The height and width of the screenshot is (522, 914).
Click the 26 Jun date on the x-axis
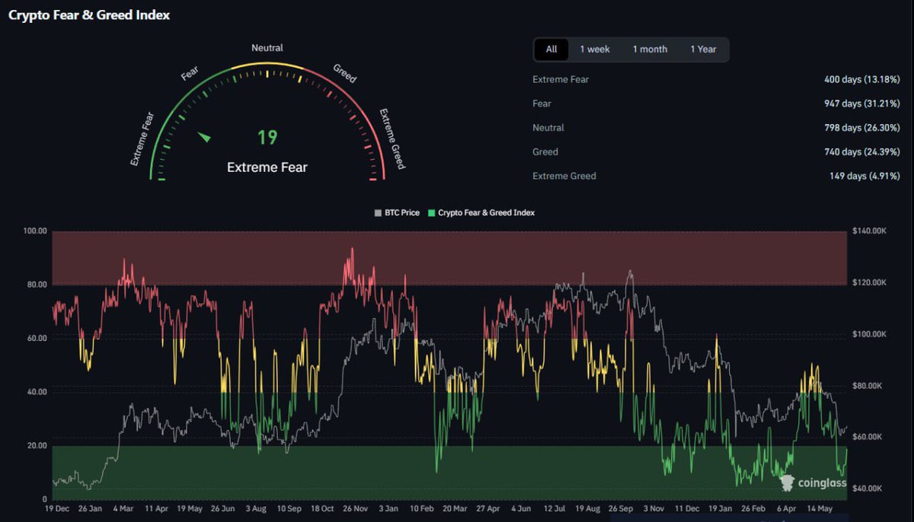click(222, 508)
